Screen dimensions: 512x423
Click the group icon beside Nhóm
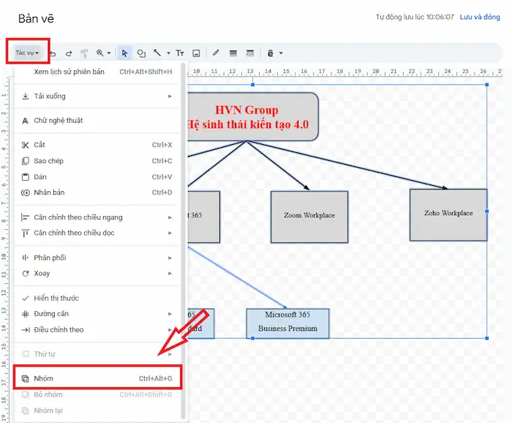[x=25, y=378]
